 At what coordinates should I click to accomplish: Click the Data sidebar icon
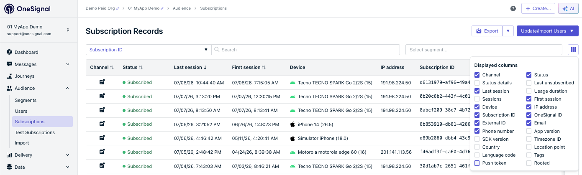pyautogui.click(x=9, y=167)
